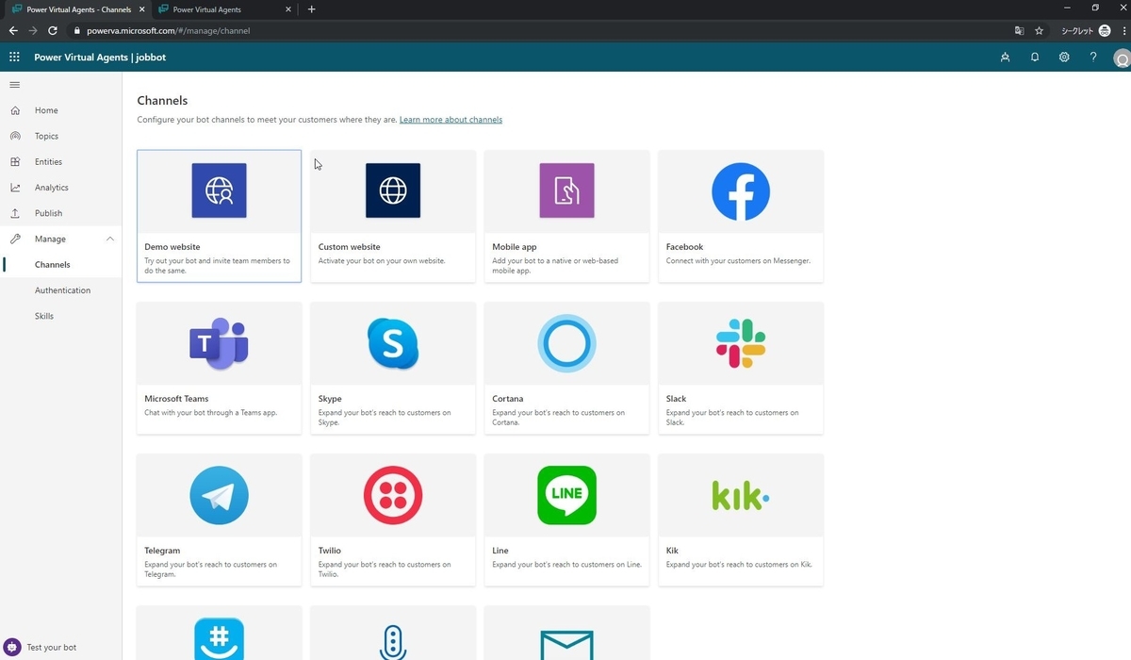
Task: Select the Twilio red logo icon
Action: pos(393,495)
